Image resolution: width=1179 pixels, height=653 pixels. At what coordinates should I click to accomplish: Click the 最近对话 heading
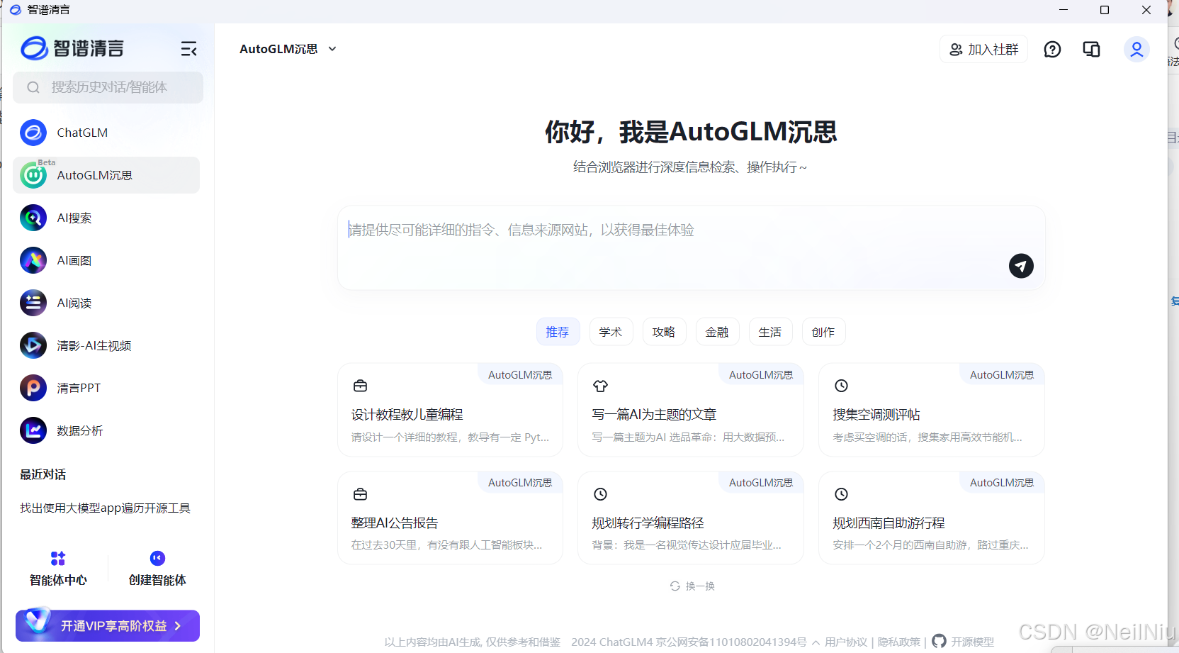43,474
